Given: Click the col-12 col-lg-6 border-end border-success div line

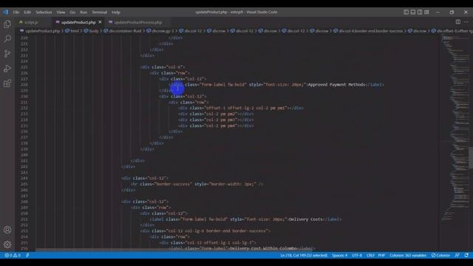Looking at the screenshot, I should pos(205,231).
